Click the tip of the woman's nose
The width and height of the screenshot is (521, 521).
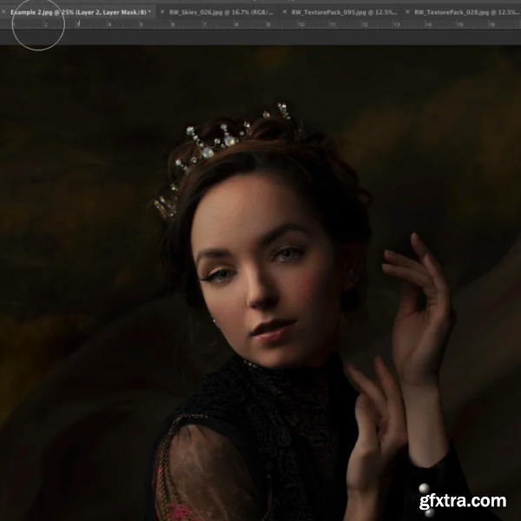(260, 298)
